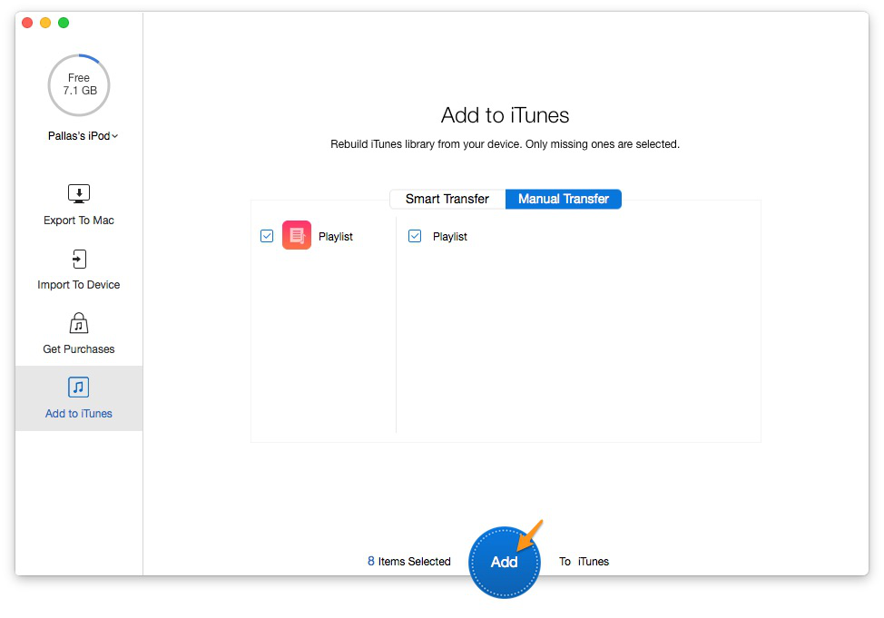The width and height of the screenshot is (884, 618).
Task: Expand the Pallas's iPod device dropdown
Action: (83, 136)
